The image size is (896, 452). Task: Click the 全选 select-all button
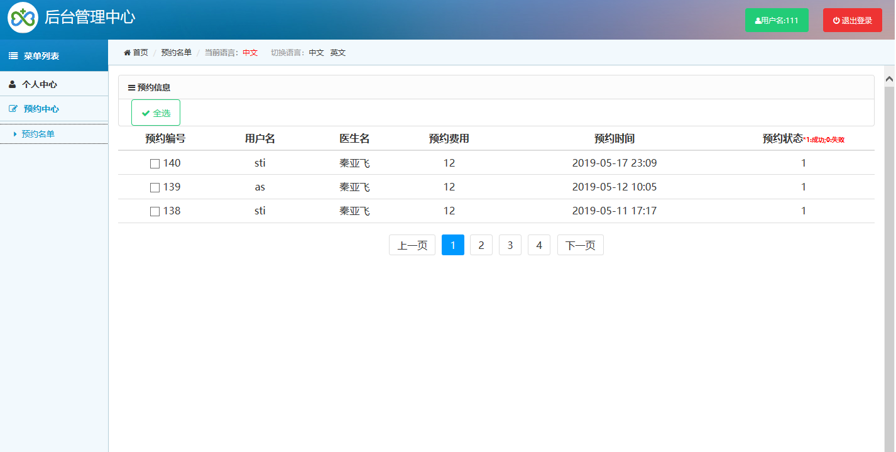coord(155,113)
